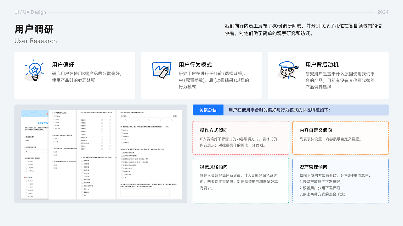Viewport: 403px width, 226px height.
Task: Tick the Tableau checkbox
Action: pos(122,133)
